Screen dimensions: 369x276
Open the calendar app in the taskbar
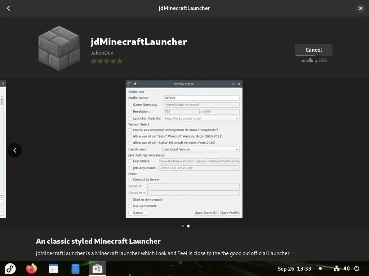coord(53,269)
